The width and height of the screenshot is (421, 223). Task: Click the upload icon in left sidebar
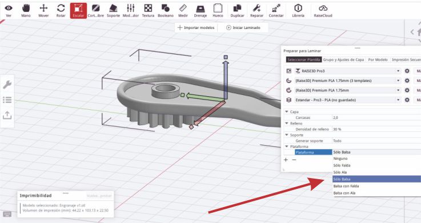tap(7, 115)
